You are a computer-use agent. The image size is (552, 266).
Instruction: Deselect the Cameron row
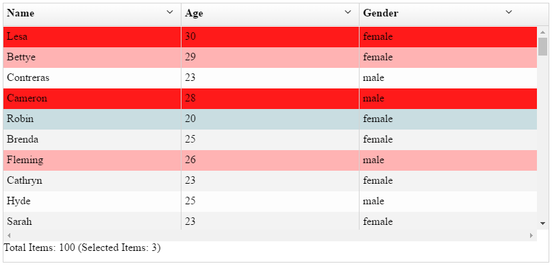click(270, 99)
